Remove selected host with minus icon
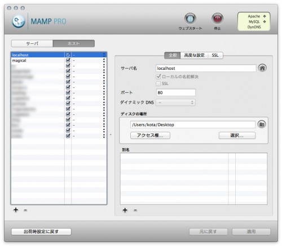Image resolution: width=282 pixels, height=246 pixels. pos(25,210)
